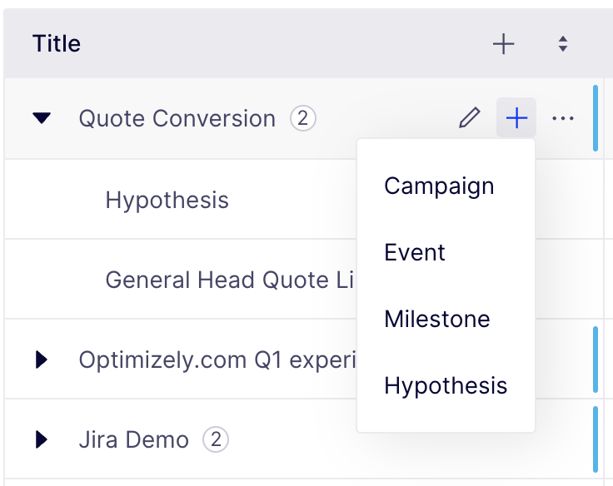Click blue plus button on Quote Conversion row
The image size is (613, 486).
pos(516,117)
